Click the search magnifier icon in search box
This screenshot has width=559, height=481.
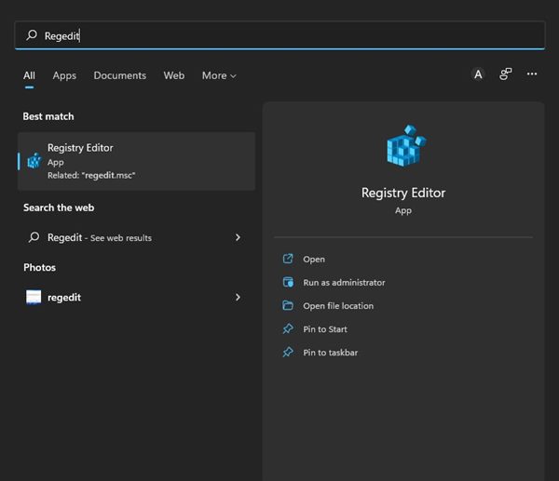point(32,35)
